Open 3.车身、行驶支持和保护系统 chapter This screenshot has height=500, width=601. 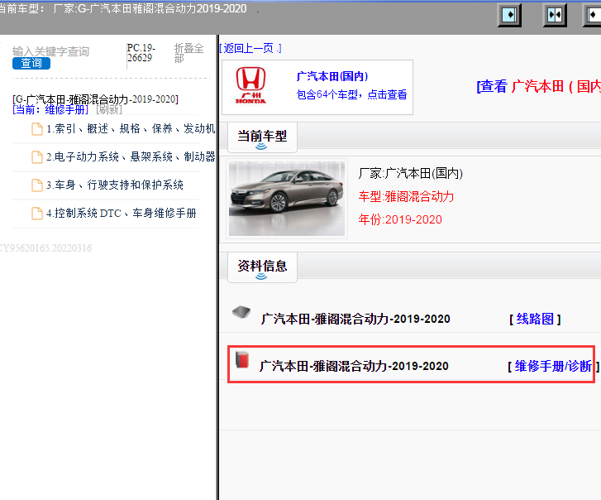point(115,185)
